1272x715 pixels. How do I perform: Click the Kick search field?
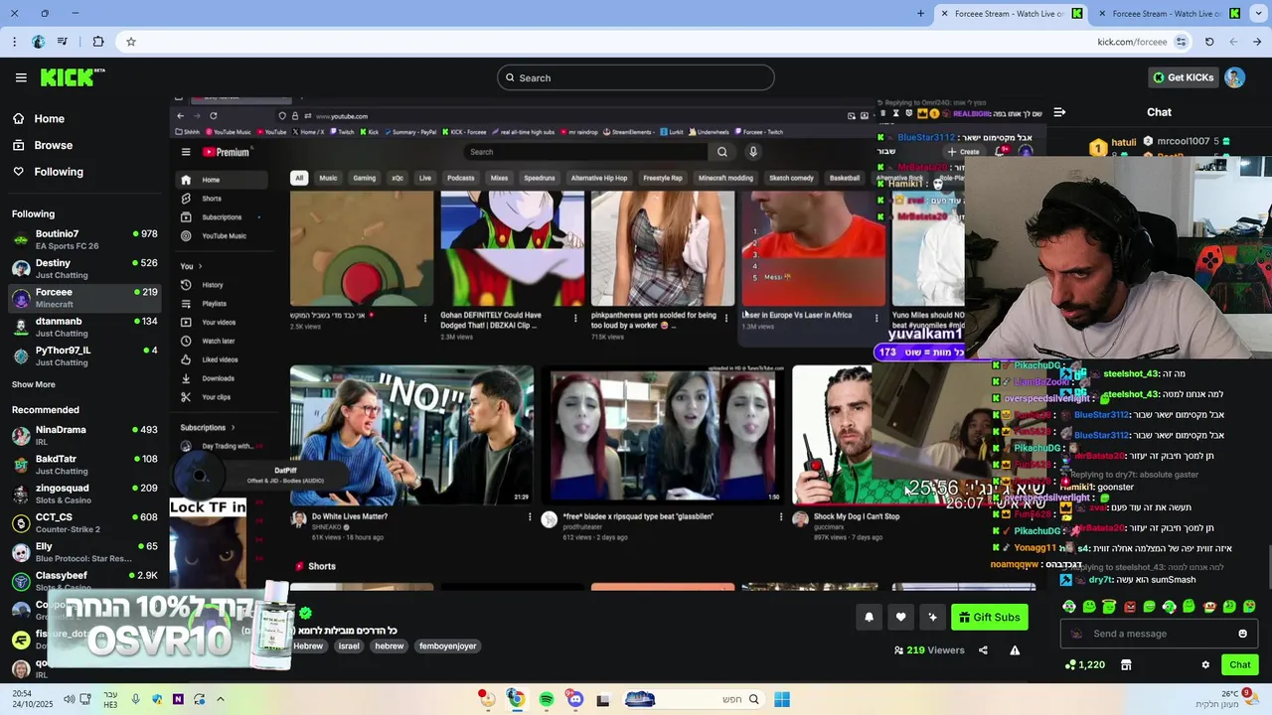pyautogui.click(x=636, y=77)
